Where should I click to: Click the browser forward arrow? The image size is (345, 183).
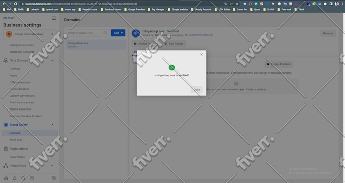click(x=10, y=4)
